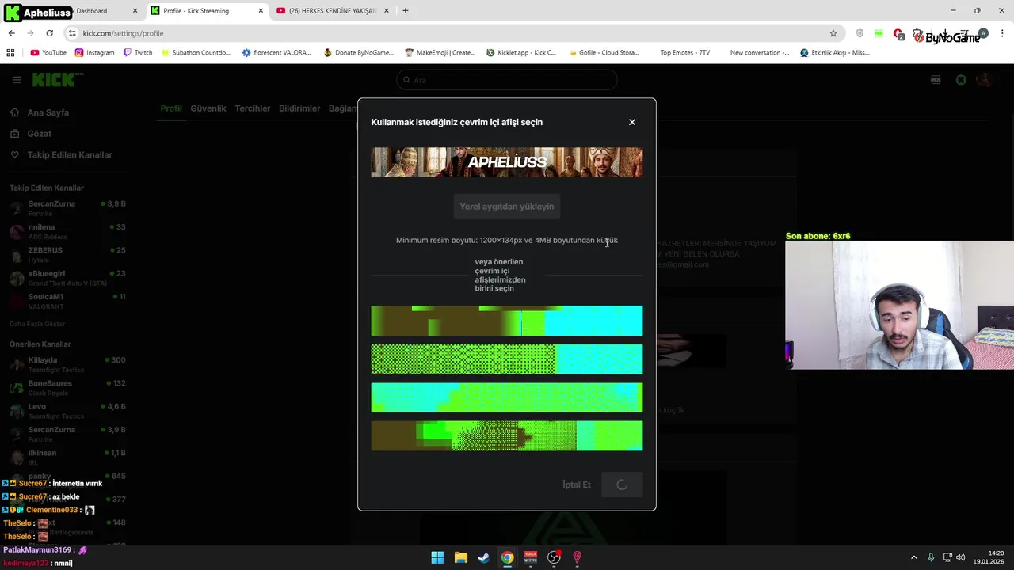Open the YouTube bookmark
Screen dimensions: 1014x570
point(48,53)
